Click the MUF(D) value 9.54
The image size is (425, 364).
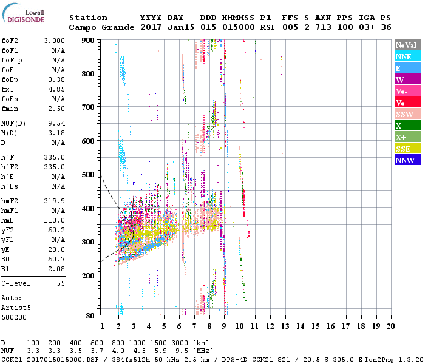click(57, 123)
